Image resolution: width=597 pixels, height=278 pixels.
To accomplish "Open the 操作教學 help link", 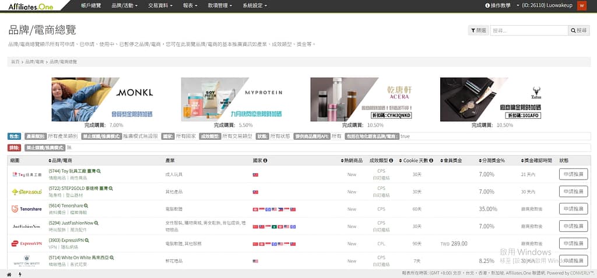I will point(498,6).
